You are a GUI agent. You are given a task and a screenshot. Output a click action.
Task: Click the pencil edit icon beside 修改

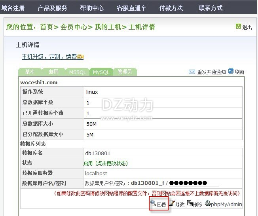[172, 203]
